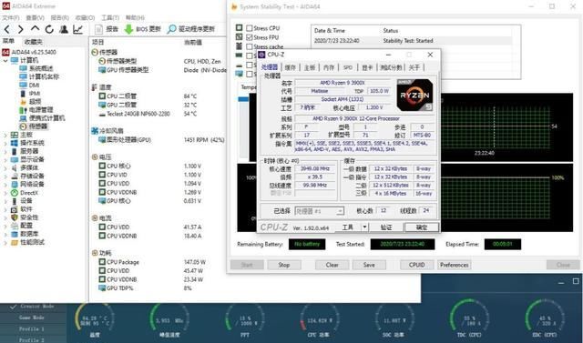Expand the 存储设备 tree node
This screenshot has width=583, height=343.
pyautogui.click(x=5, y=176)
